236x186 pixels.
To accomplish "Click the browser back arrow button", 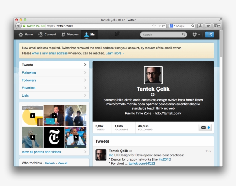I will [18, 26].
